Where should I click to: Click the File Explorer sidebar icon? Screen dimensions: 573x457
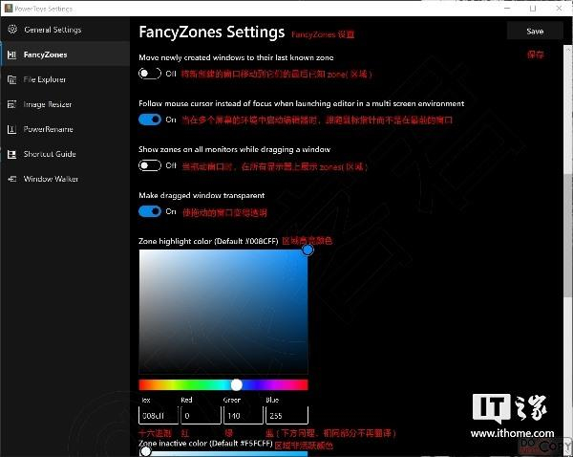[x=12, y=79]
